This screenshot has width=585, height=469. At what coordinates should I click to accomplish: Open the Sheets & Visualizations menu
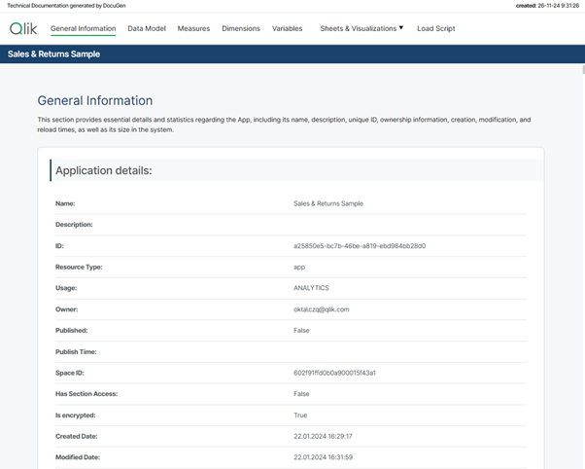point(361,29)
